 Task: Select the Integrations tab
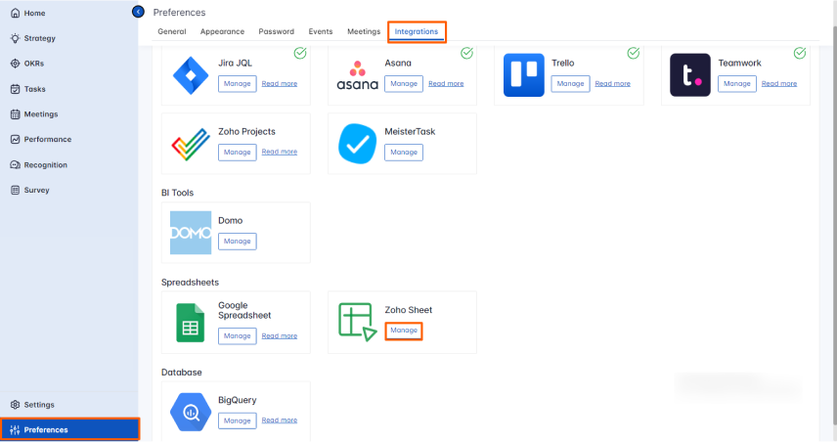417,31
